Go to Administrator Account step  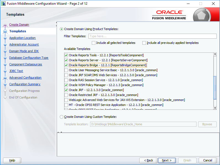coord(24,44)
